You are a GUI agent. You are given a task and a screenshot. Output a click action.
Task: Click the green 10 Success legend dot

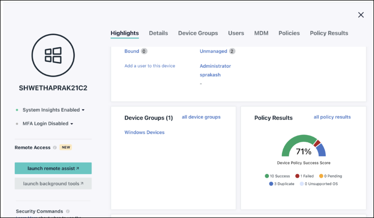(x=268, y=176)
